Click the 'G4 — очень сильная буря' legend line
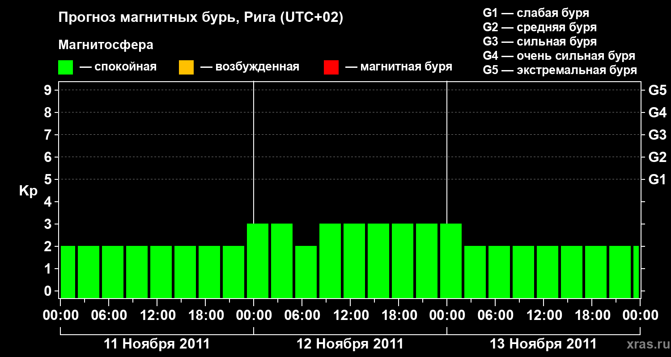The image size is (671, 357). 559,56
